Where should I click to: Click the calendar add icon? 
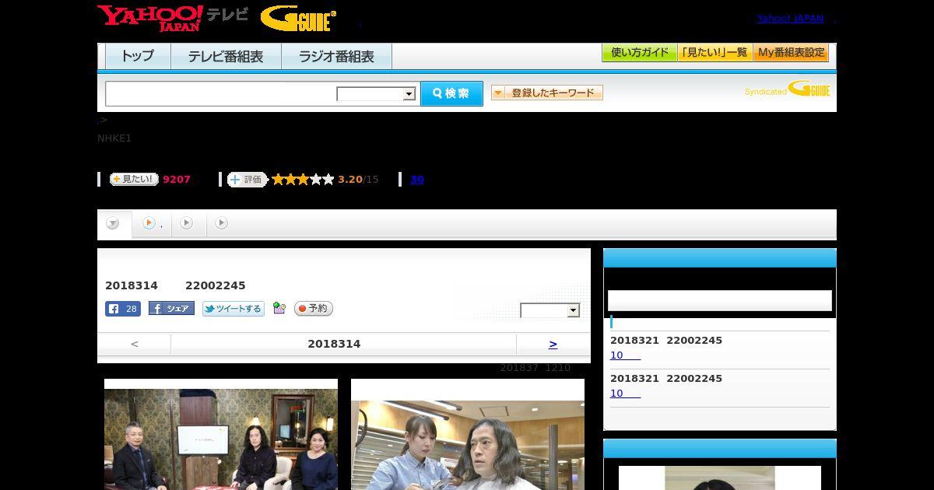pyautogui.click(x=279, y=309)
